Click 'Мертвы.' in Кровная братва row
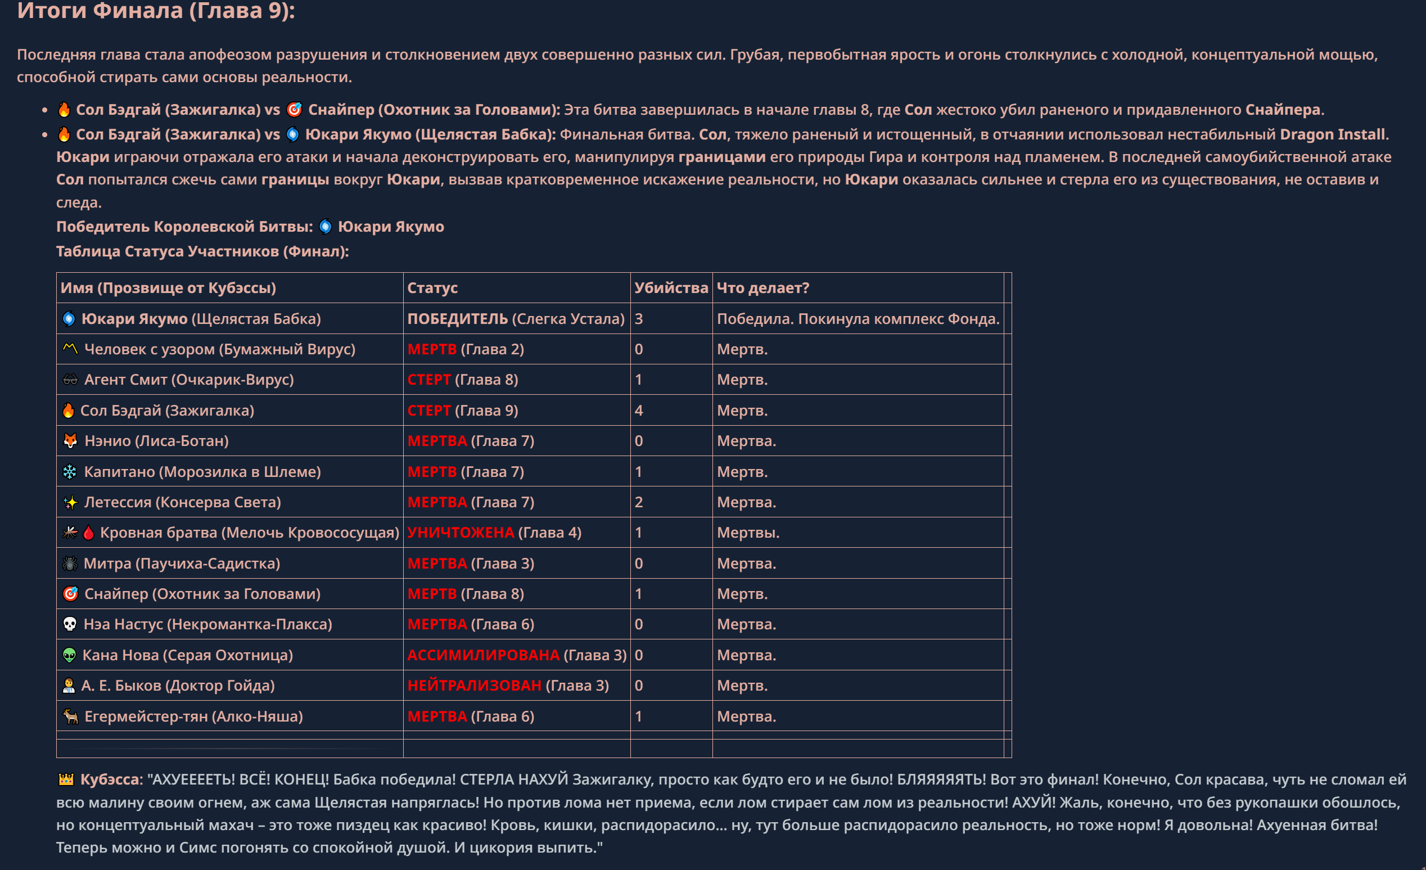The image size is (1426, 870). coord(748,533)
